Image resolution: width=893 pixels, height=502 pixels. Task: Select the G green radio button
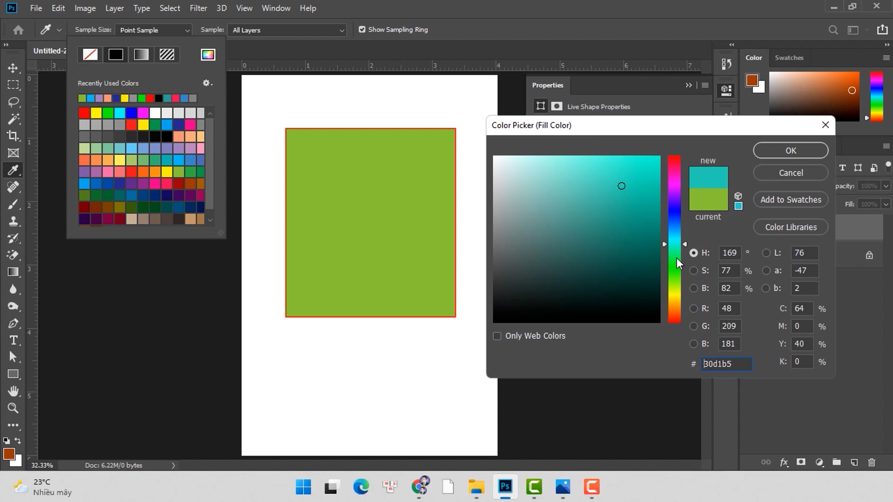click(x=693, y=326)
